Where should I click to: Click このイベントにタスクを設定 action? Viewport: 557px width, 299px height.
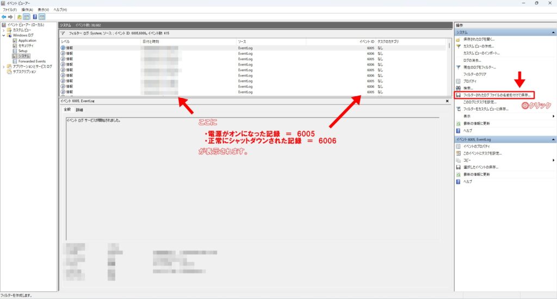(x=482, y=153)
